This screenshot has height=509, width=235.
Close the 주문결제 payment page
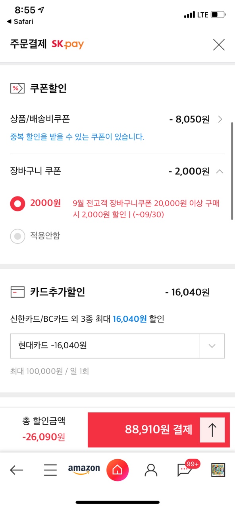[x=219, y=45]
